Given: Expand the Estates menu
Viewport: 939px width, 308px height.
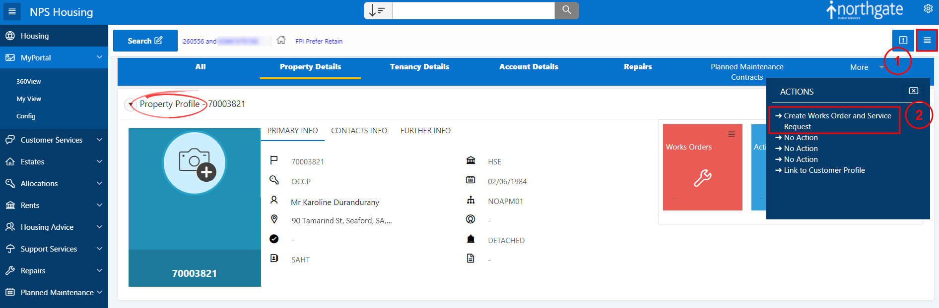Looking at the screenshot, I should [99, 161].
